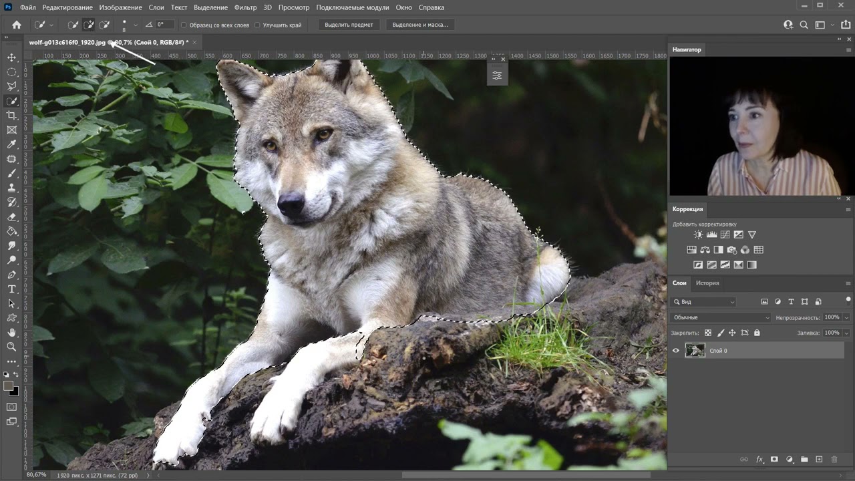This screenshot has width=855, height=481.
Task: Open the Фильтр menu
Action: click(x=245, y=7)
